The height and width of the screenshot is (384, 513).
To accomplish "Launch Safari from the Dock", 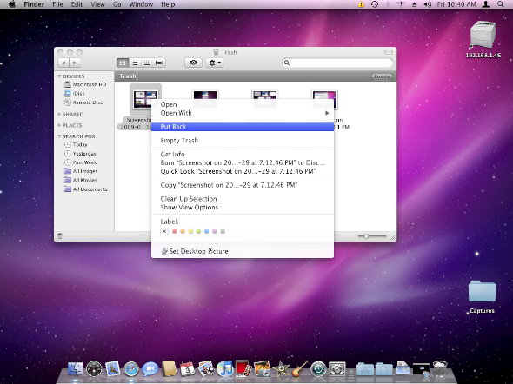I will pos(131,369).
